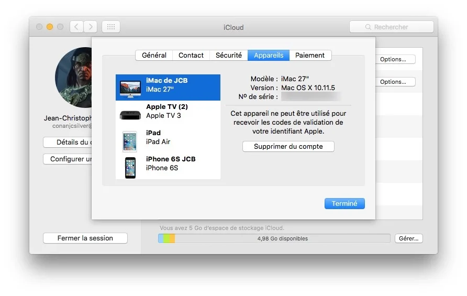Open the Paiement tab
This screenshot has height=296, width=467.
310,55
